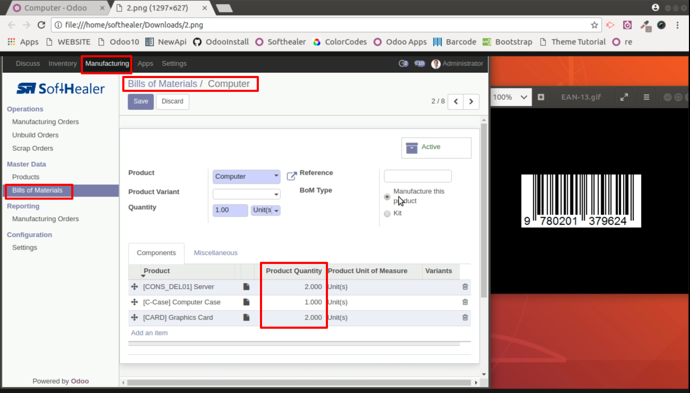This screenshot has height=393, width=690.
Task: Save the bill of materials
Action: click(x=141, y=101)
